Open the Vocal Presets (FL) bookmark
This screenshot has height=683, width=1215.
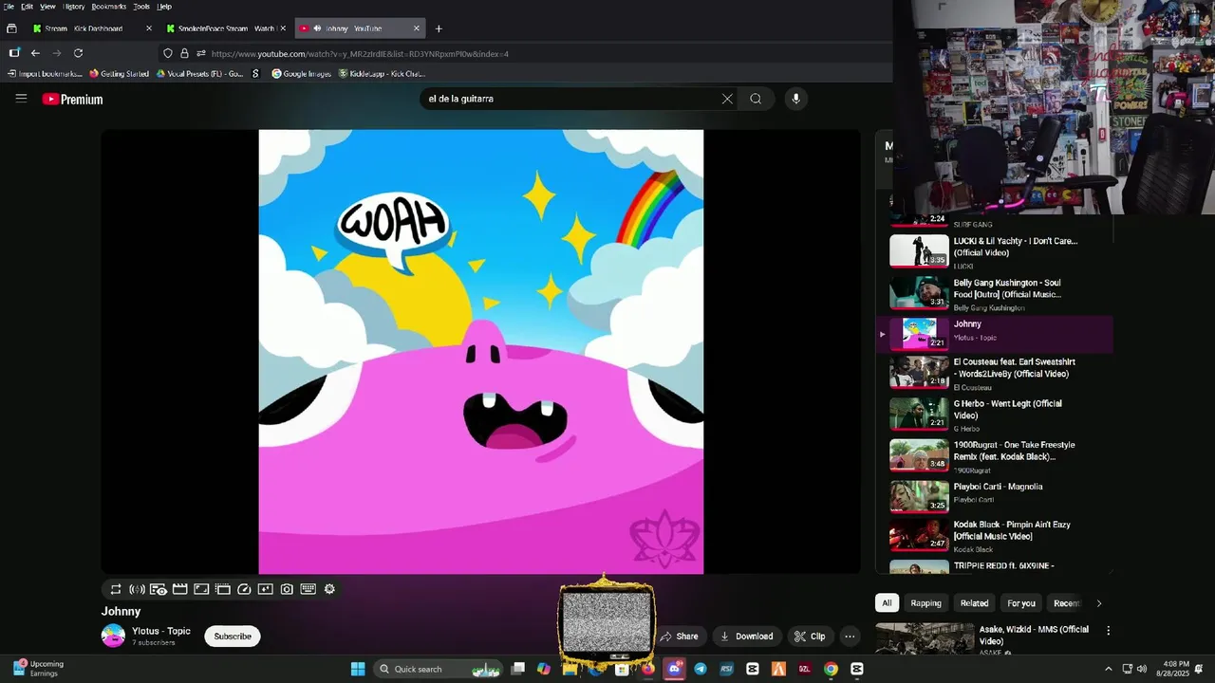click(199, 74)
